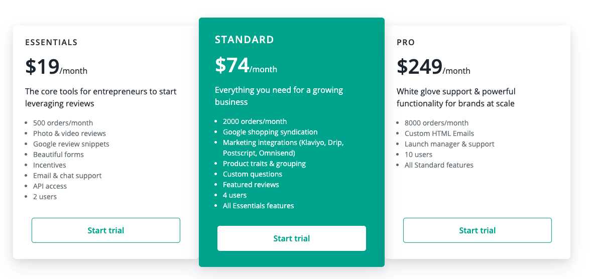The width and height of the screenshot is (590, 279).
Task: Click the PRO plan heading
Action: click(x=406, y=43)
